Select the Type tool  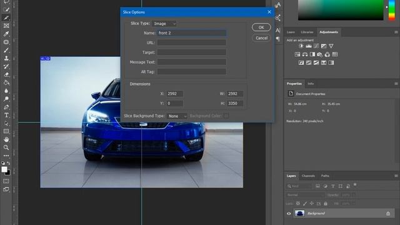coord(6,115)
